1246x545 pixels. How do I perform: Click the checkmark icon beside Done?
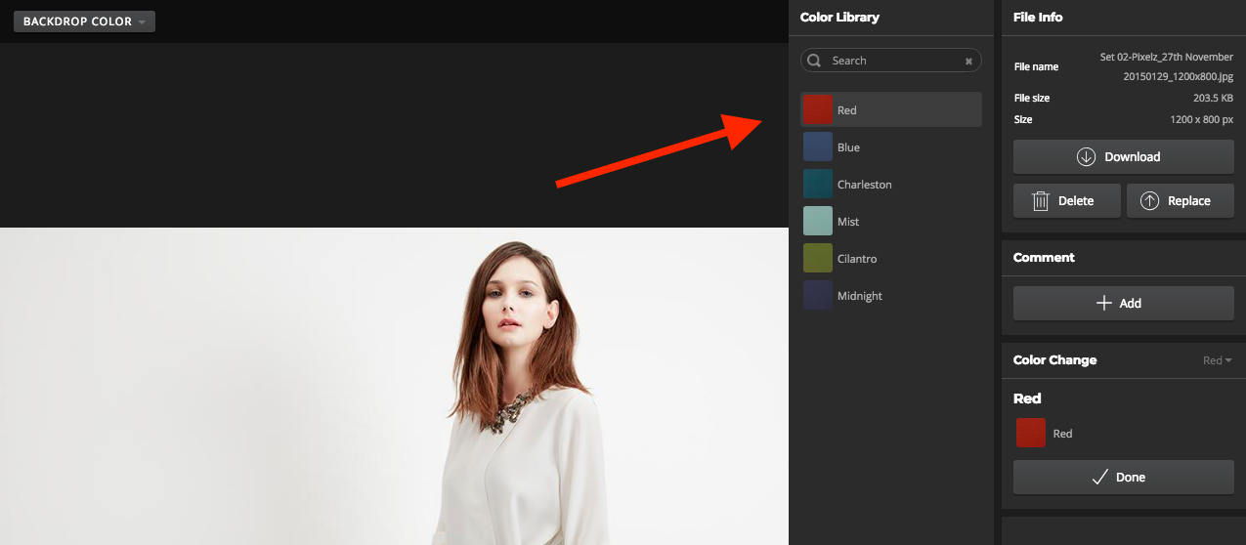(1099, 478)
